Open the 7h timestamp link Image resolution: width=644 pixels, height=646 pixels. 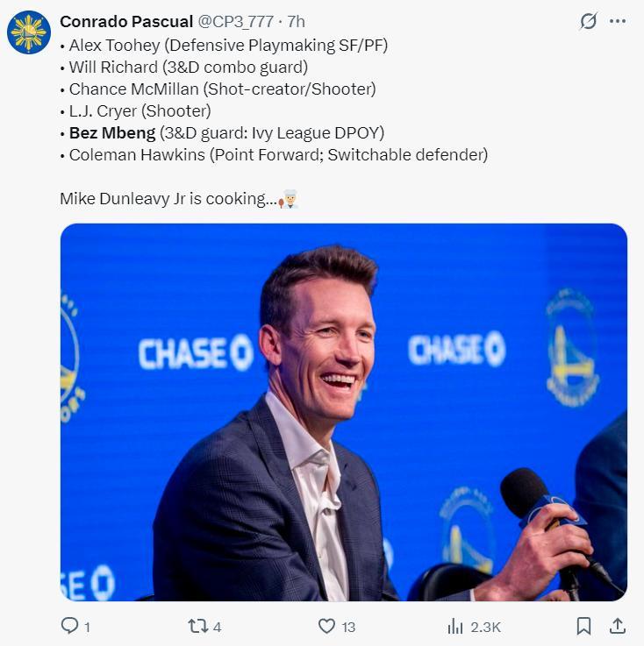[297, 21]
